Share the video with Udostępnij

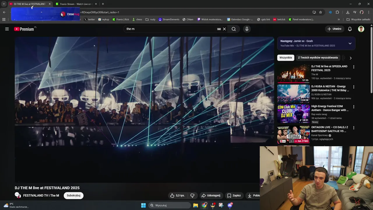pos(211,195)
